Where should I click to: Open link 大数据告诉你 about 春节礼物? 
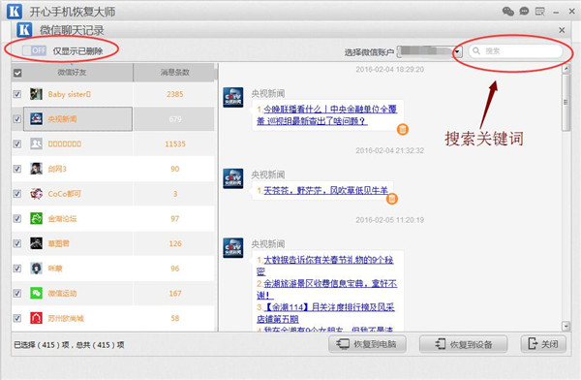click(x=325, y=266)
